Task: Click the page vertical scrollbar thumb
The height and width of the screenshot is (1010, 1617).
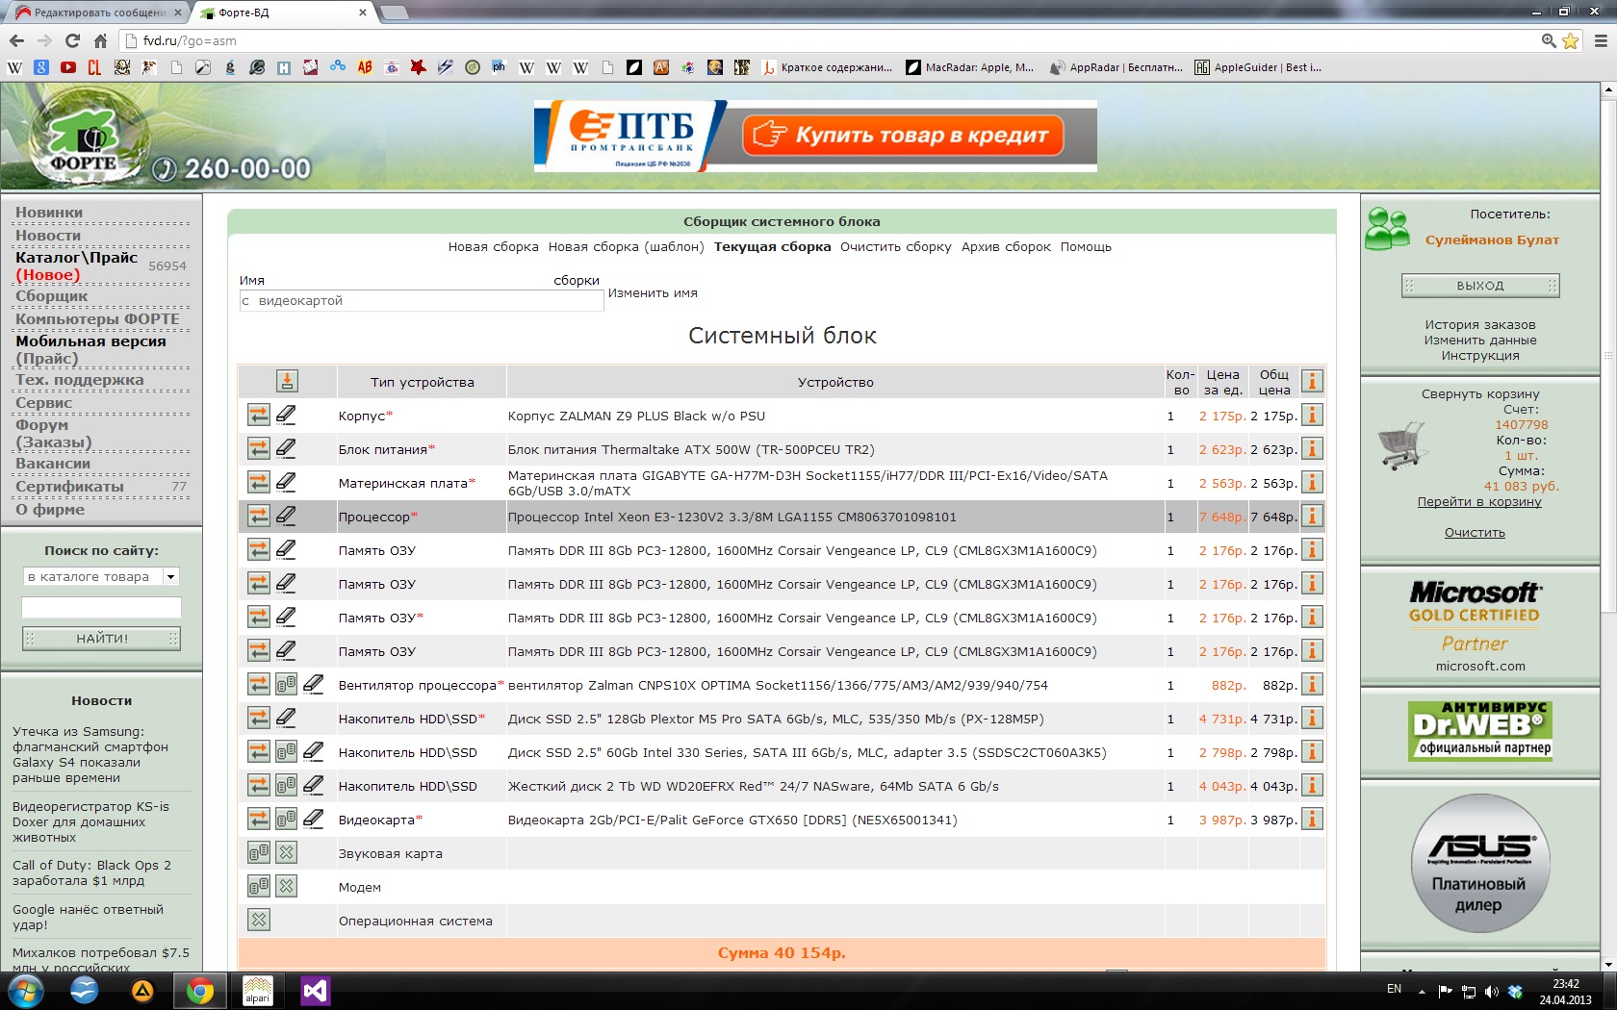Action: (x=1608, y=356)
